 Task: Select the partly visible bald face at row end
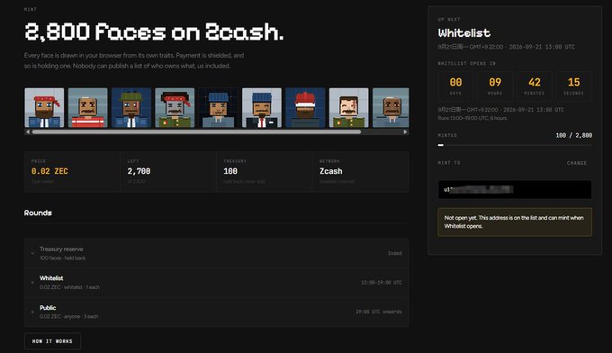(x=391, y=108)
